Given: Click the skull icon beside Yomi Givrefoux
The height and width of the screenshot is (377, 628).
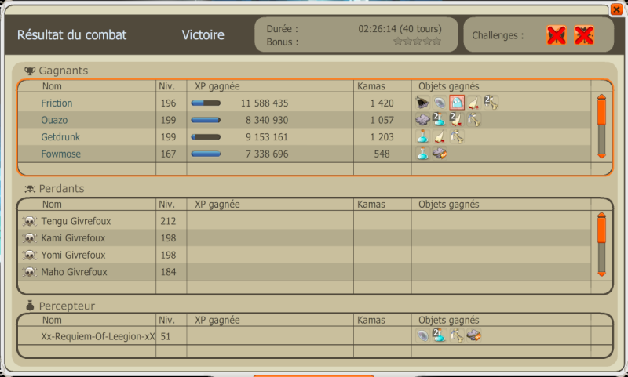Looking at the screenshot, I should (x=30, y=255).
